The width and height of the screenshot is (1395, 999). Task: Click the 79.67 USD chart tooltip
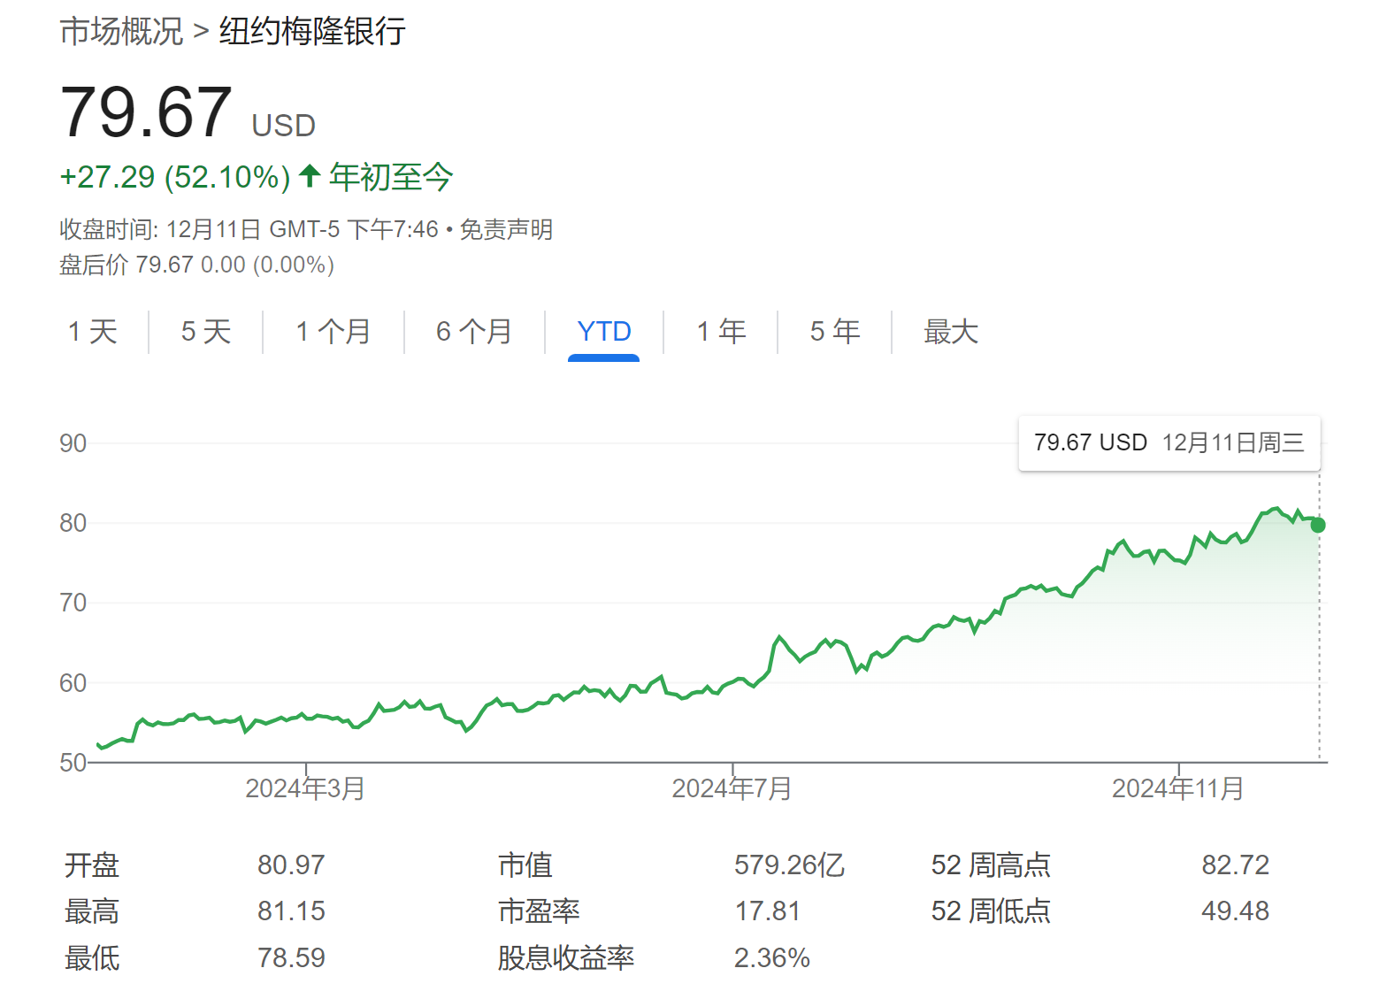pyautogui.click(x=1169, y=443)
